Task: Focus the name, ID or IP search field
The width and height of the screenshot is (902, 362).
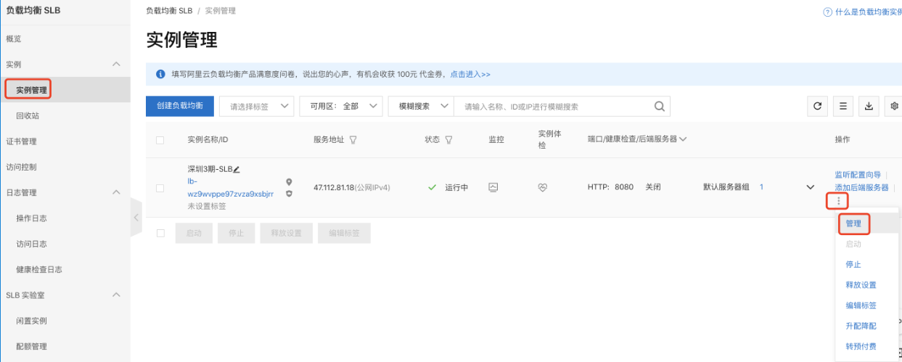Action: tap(555, 106)
